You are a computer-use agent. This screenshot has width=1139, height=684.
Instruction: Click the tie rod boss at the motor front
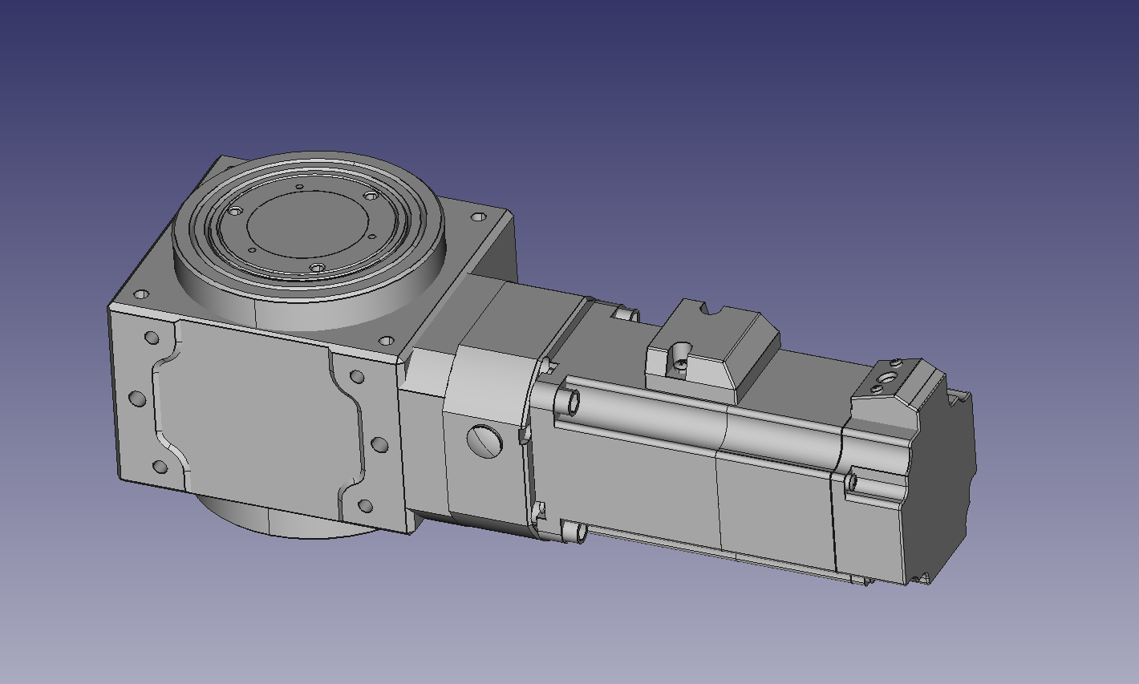click(x=573, y=402)
